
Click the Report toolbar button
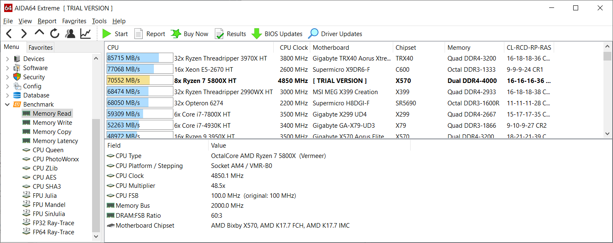tap(150, 34)
